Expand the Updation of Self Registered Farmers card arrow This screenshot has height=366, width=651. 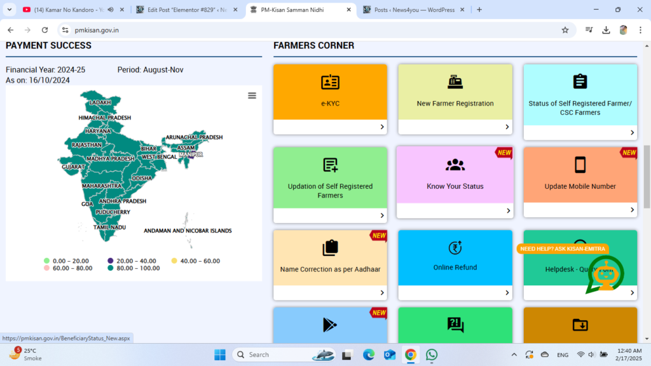382,216
